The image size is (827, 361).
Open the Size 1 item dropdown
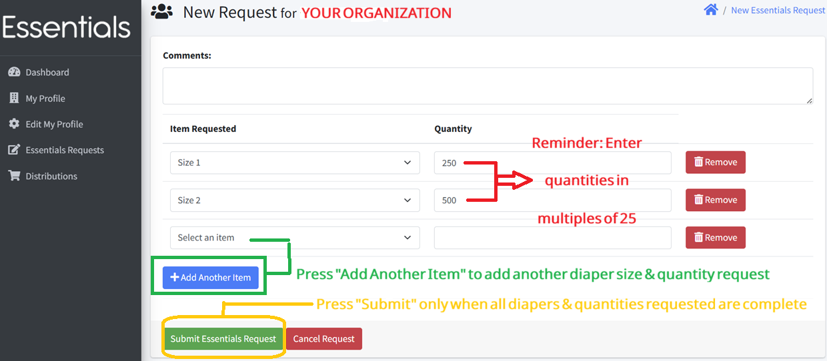[x=295, y=163]
